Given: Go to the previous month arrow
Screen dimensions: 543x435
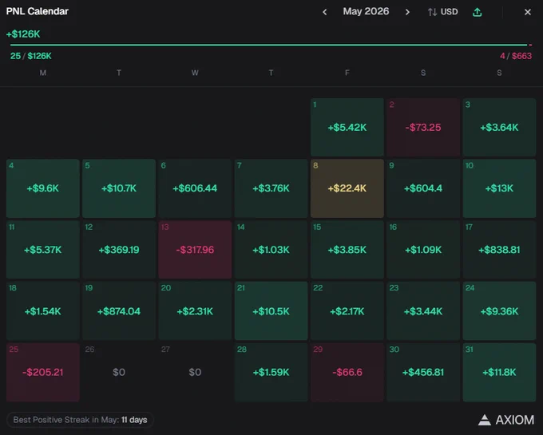Looking at the screenshot, I should (324, 12).
